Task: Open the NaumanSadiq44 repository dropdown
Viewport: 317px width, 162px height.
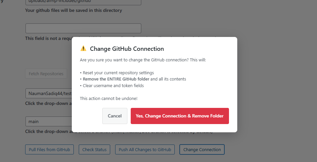Action: coord(49,93)
